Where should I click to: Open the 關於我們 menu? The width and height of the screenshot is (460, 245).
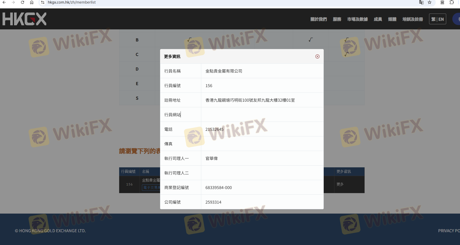tap(319, 19)
